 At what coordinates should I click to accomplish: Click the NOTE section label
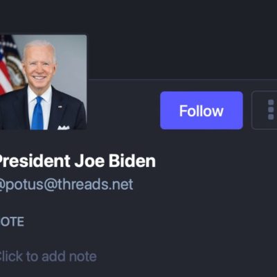tap(12, 222)
